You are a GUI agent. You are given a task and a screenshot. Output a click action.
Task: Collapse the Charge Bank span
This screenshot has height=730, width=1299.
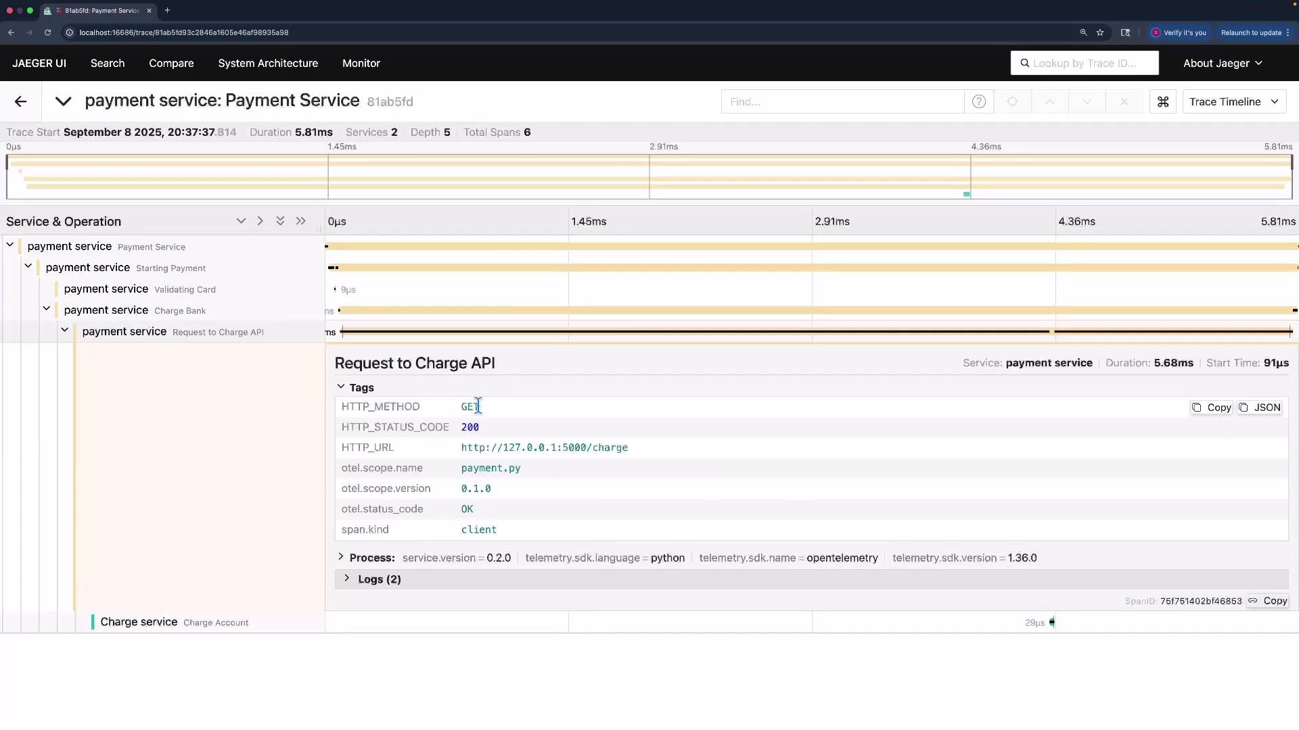[47, 308]
